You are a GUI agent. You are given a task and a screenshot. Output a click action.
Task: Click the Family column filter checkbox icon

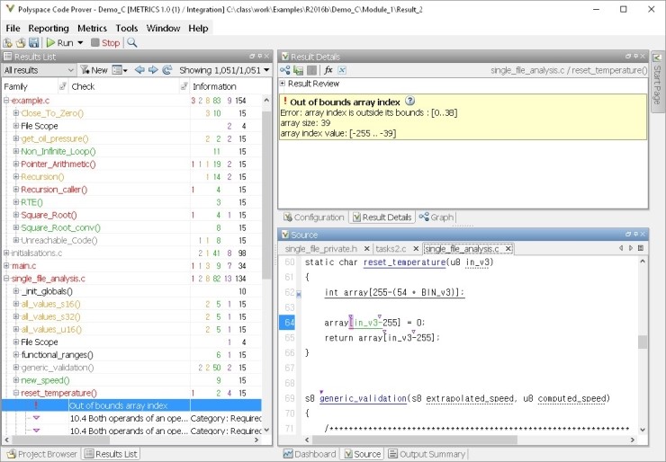(62, 86)
